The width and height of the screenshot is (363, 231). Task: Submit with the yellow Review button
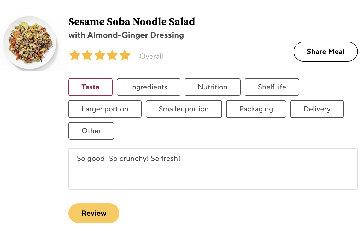94,213
